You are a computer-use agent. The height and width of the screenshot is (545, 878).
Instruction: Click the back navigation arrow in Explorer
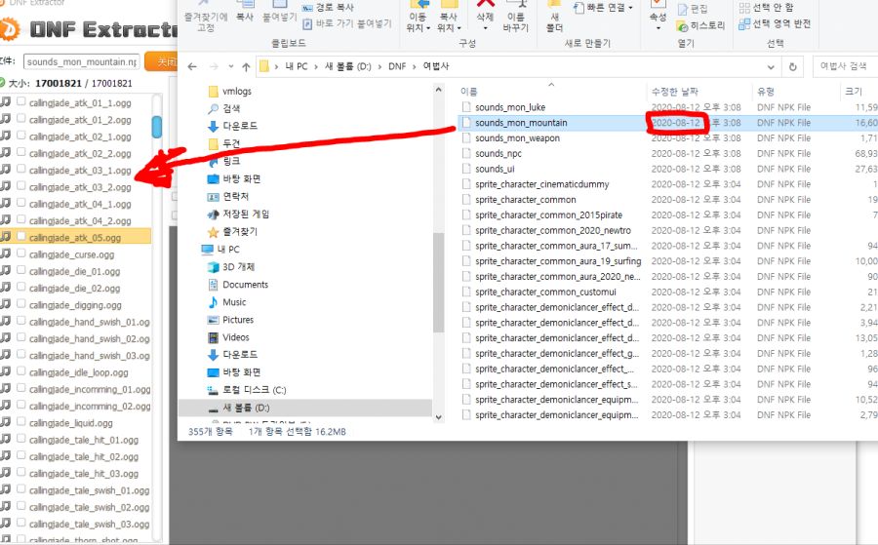pos(192,66)
